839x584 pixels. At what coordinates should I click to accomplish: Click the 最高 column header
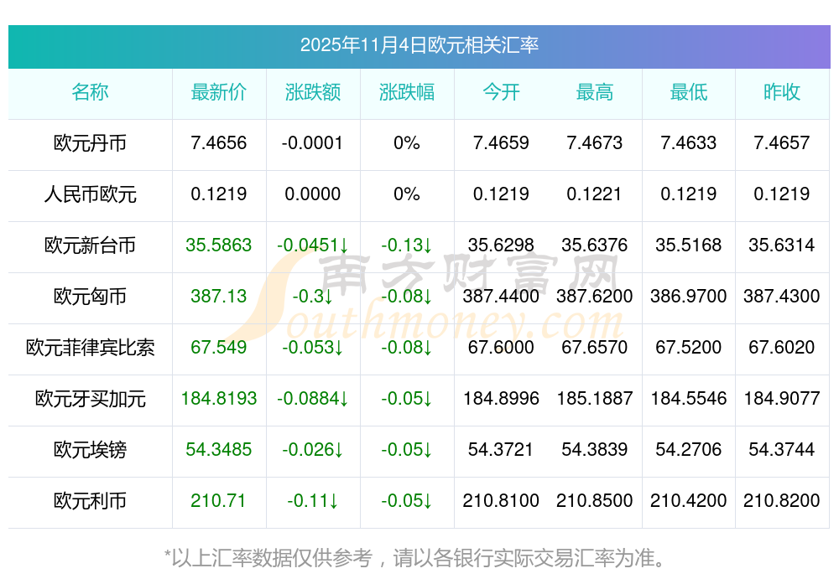(x=595, y=92)
